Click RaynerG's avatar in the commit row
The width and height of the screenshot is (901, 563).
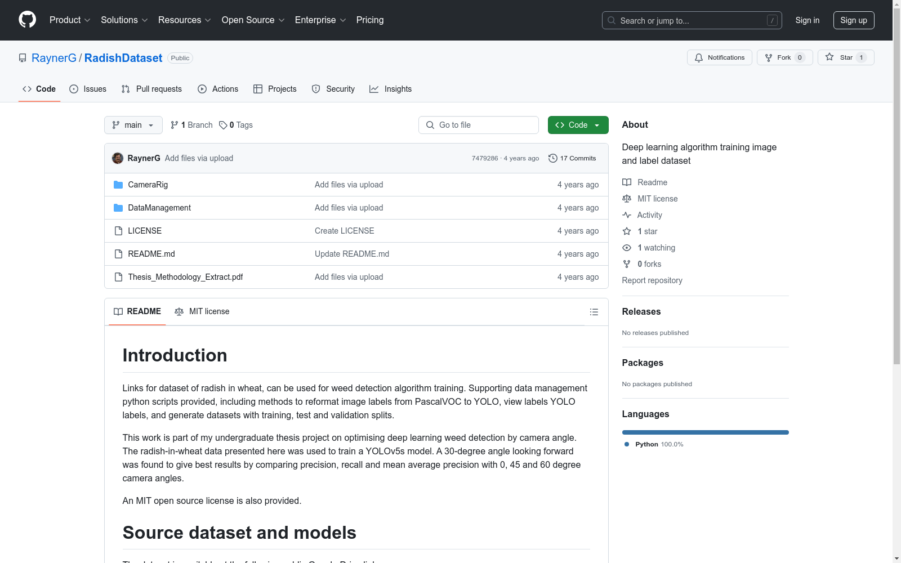(x=118, y=158)
